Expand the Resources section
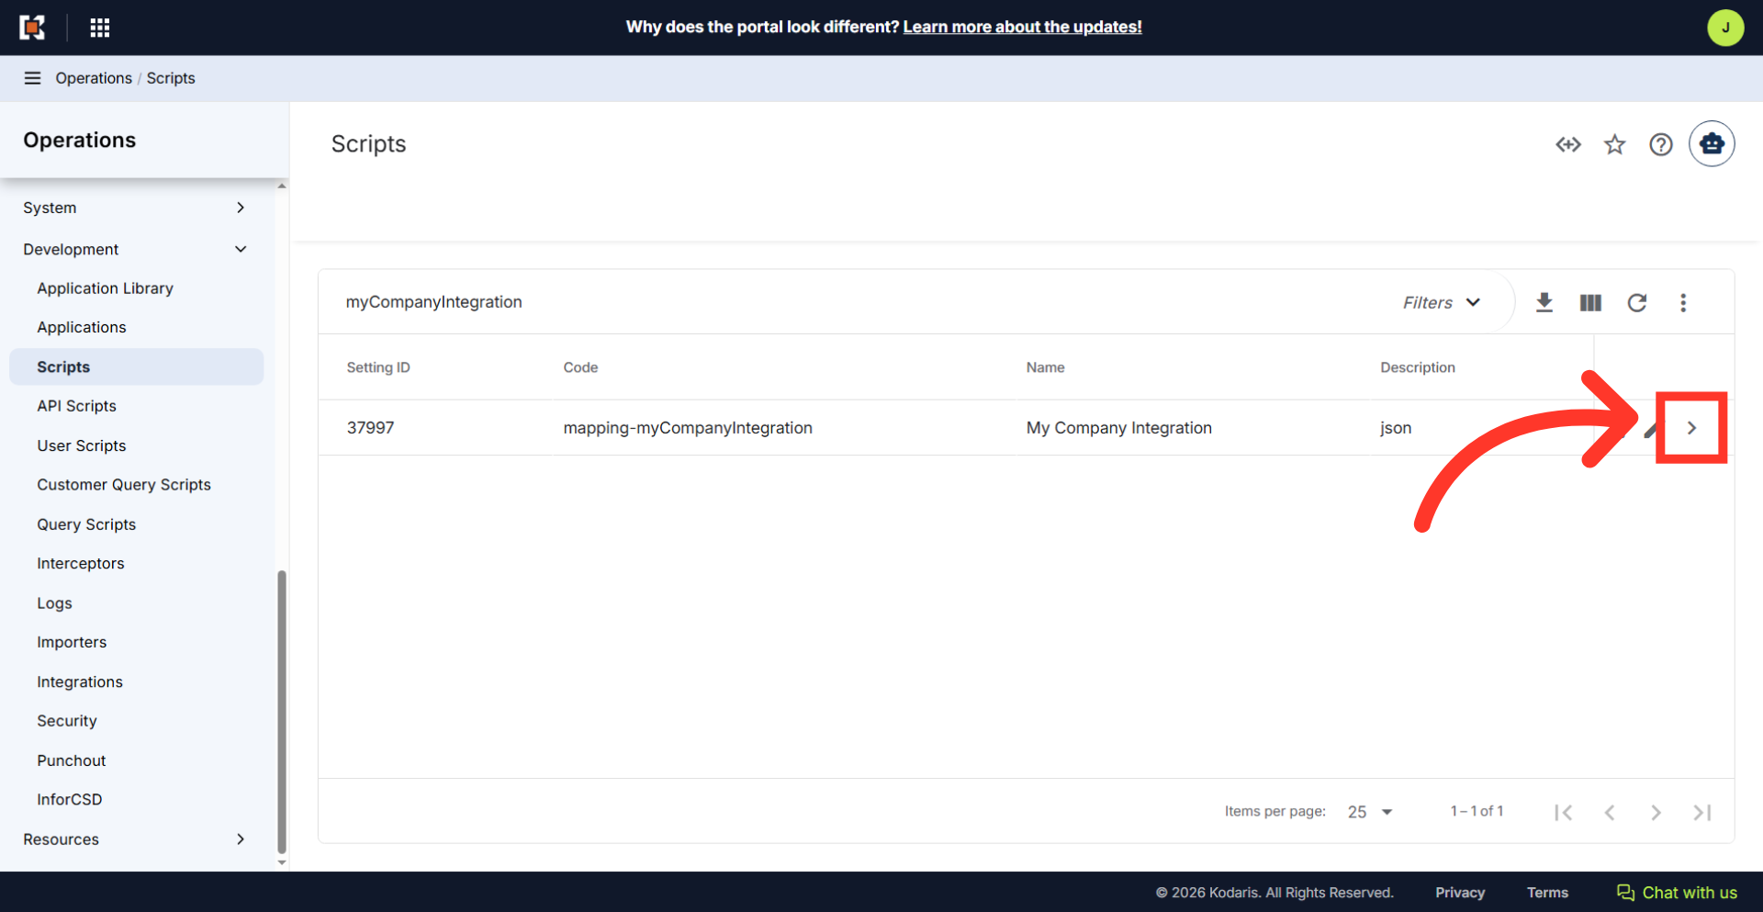This screenshot has height=912, width=1763. (136, 839)
